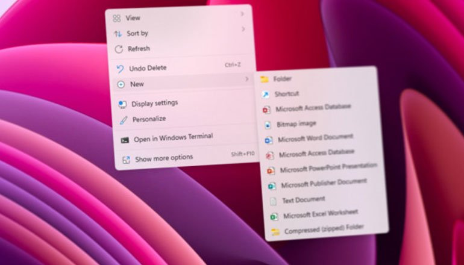Click Access icon in entry below Word Document
This screenshot has height=265, width=464.
[x=269, y=155]
